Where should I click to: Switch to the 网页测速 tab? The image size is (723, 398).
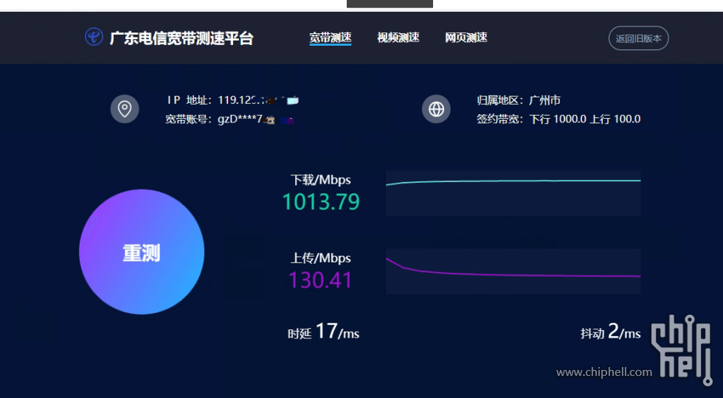(466, 38)
